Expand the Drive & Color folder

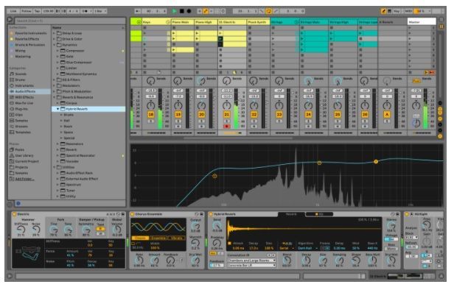[x=54, y=39]
